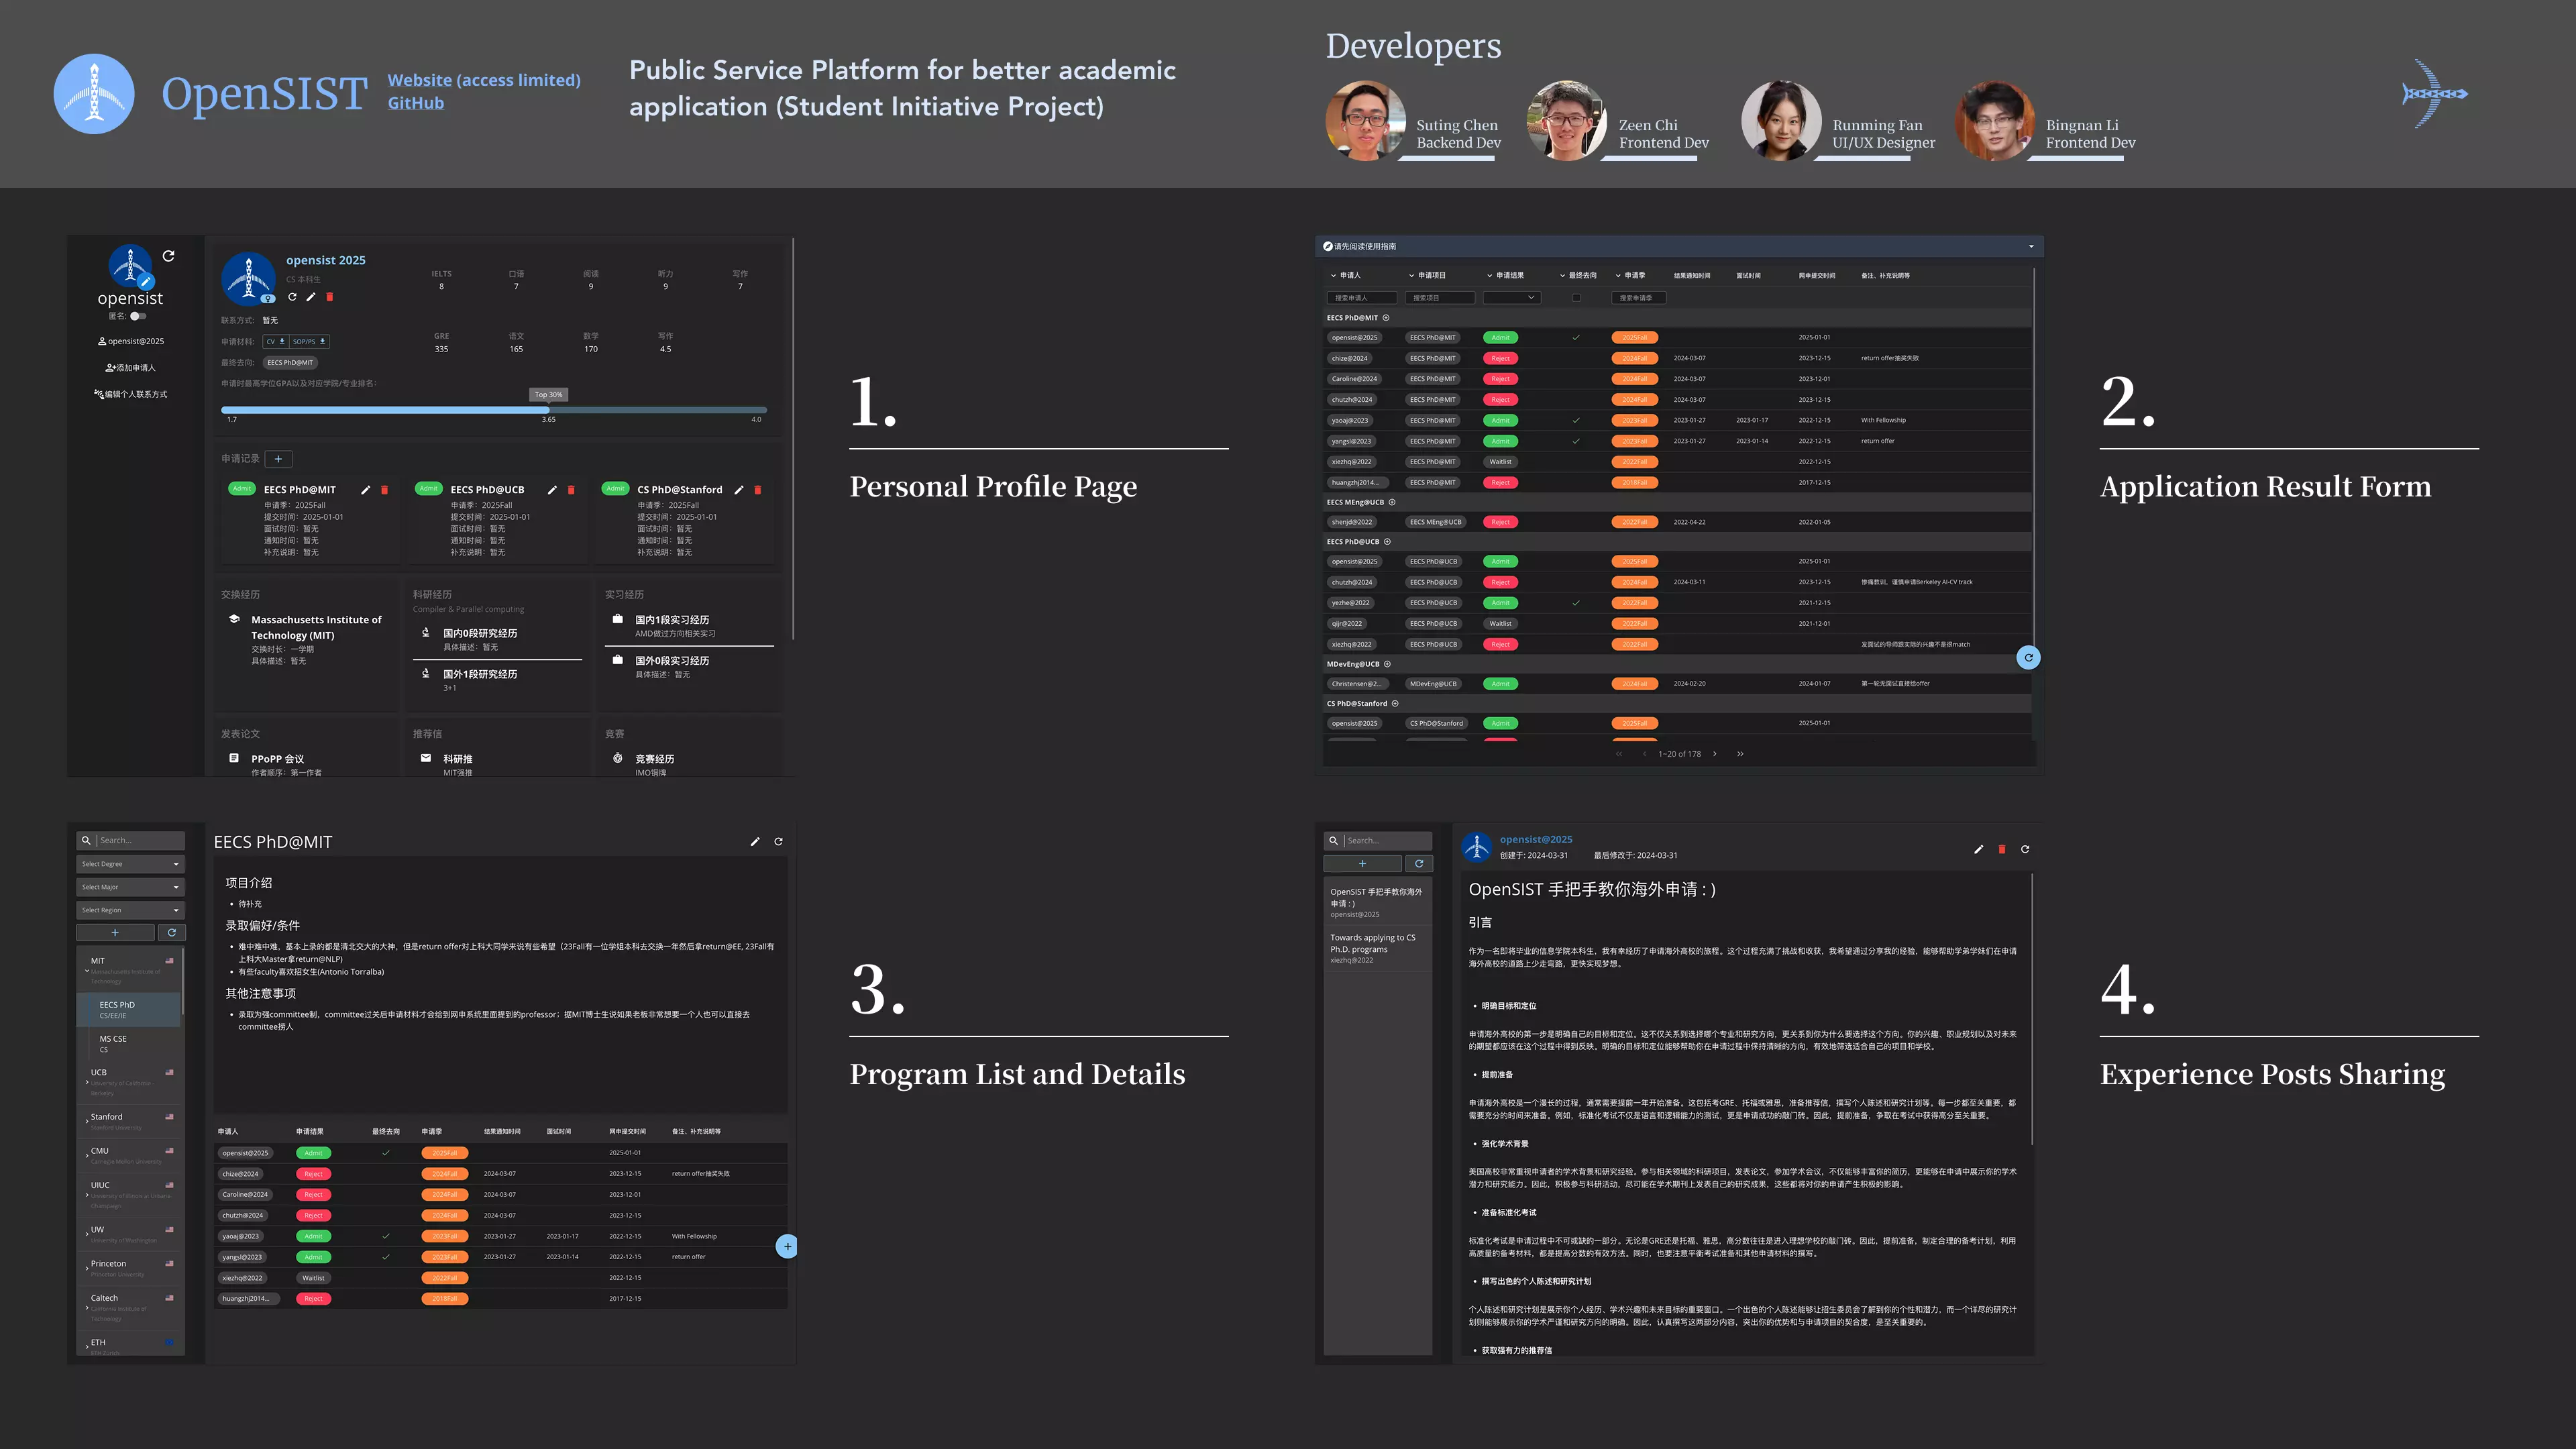
Task: Expand the CMU school tree node
Action: pos(87,1156)
